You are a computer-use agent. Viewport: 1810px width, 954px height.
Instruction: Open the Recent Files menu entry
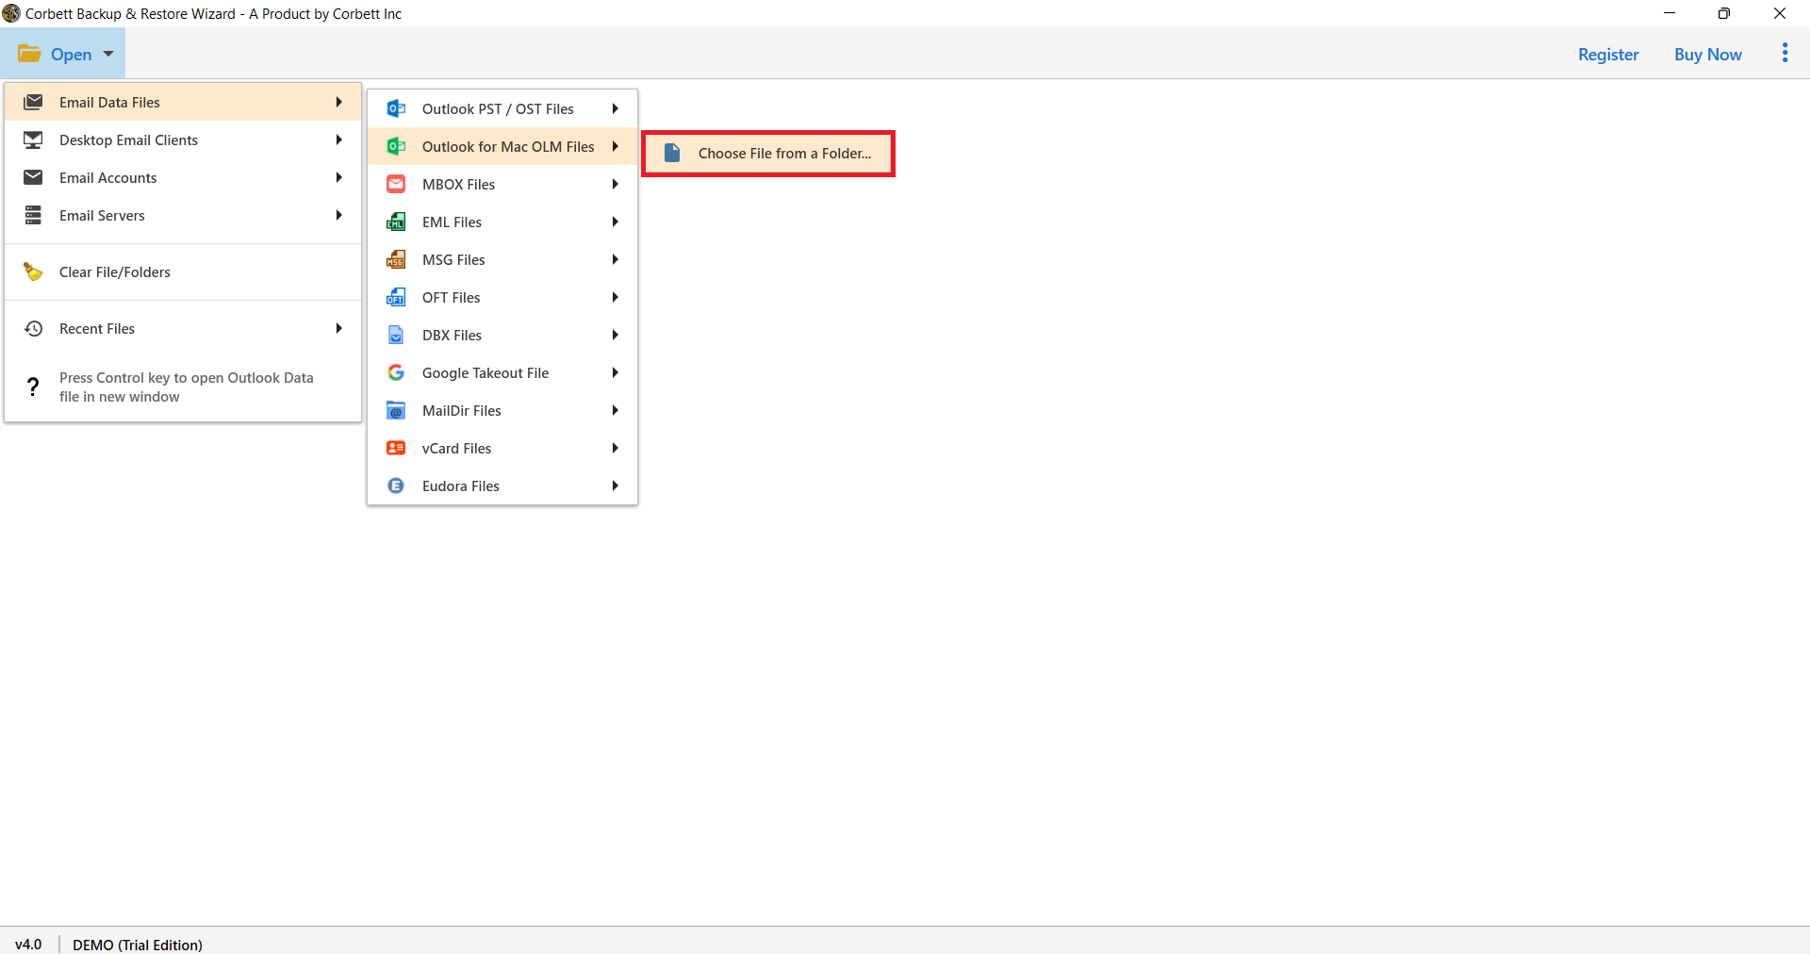184,328
